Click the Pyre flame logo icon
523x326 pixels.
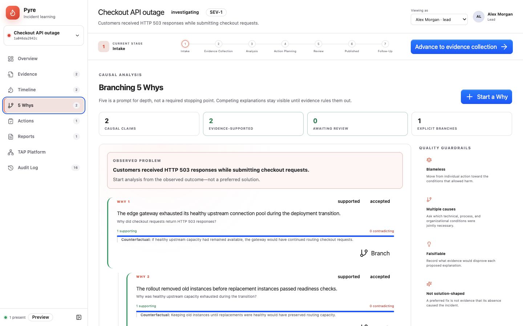click(x=13, y=13)
